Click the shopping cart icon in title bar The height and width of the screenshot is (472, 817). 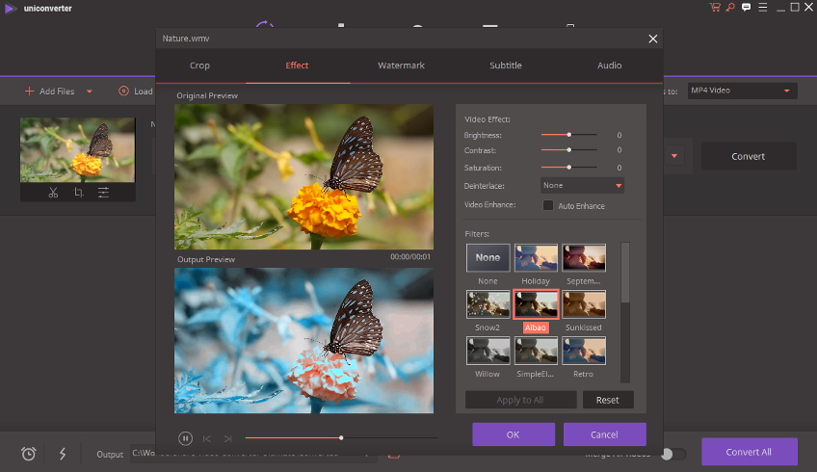tap(715, 8)
